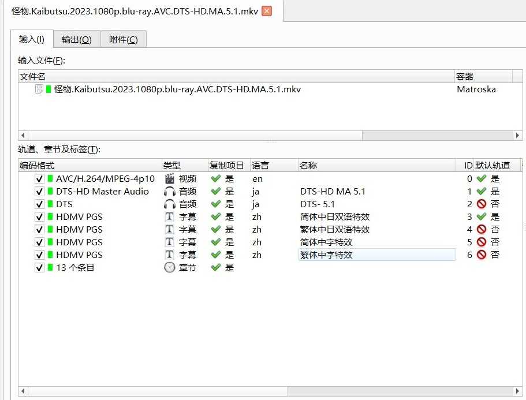This screenshot has height=400, width=526.
Task: Click the headphones icon in DTS-HD Master Audio row
Action: (x=170, y=192)
